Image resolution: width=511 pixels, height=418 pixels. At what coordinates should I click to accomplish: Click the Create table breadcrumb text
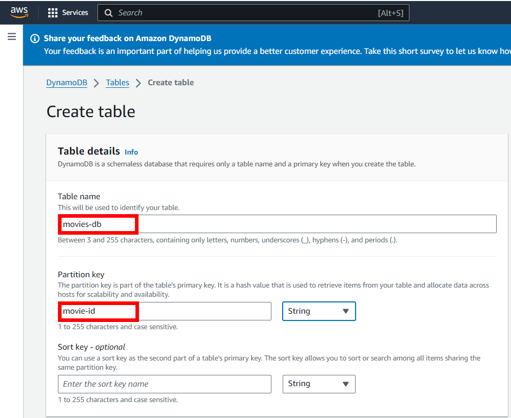point(171,83)
